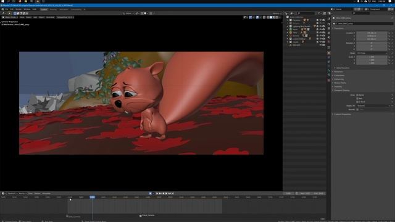Open the File menu
Viewport: 395px width, 222px height.
tap(7, 9)
